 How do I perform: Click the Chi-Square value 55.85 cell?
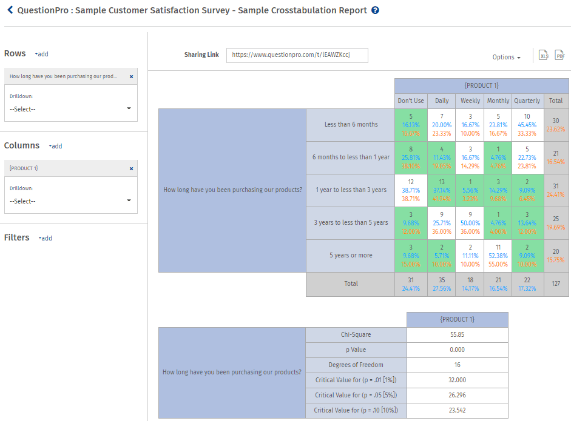[x=457, y=335]
